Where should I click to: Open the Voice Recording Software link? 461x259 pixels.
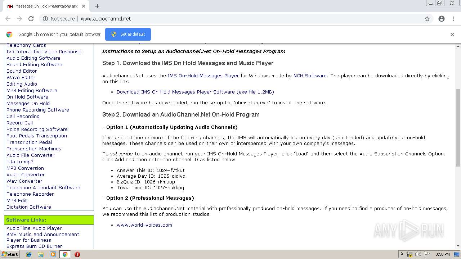click(37, 129)
